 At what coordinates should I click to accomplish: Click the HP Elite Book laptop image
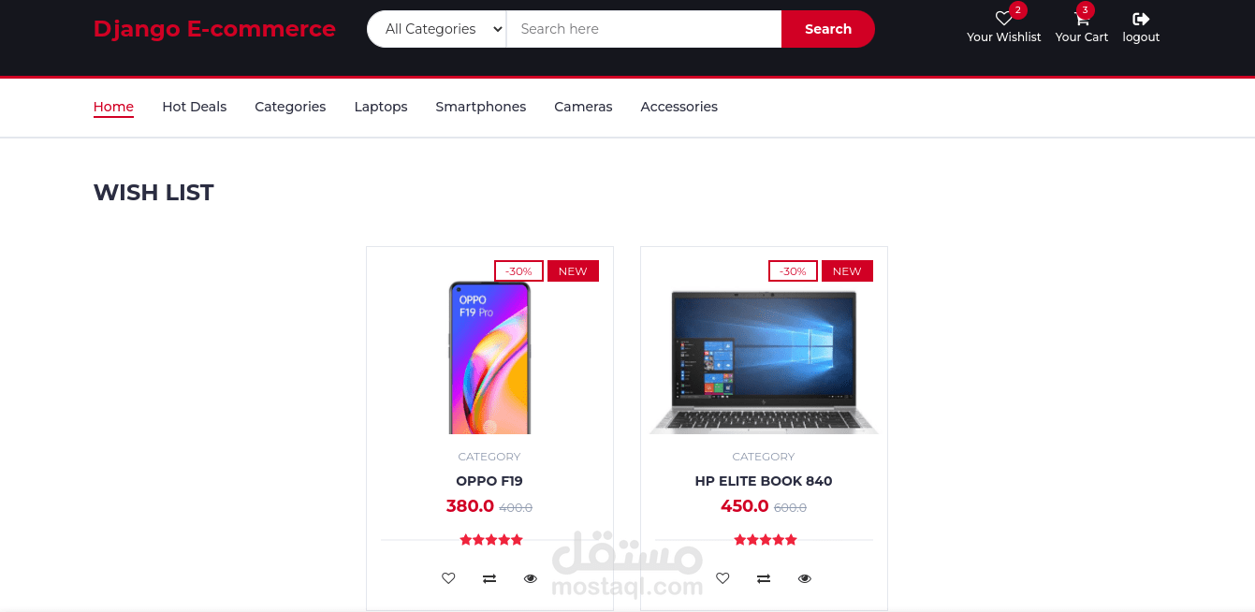(x=764, y=361)
